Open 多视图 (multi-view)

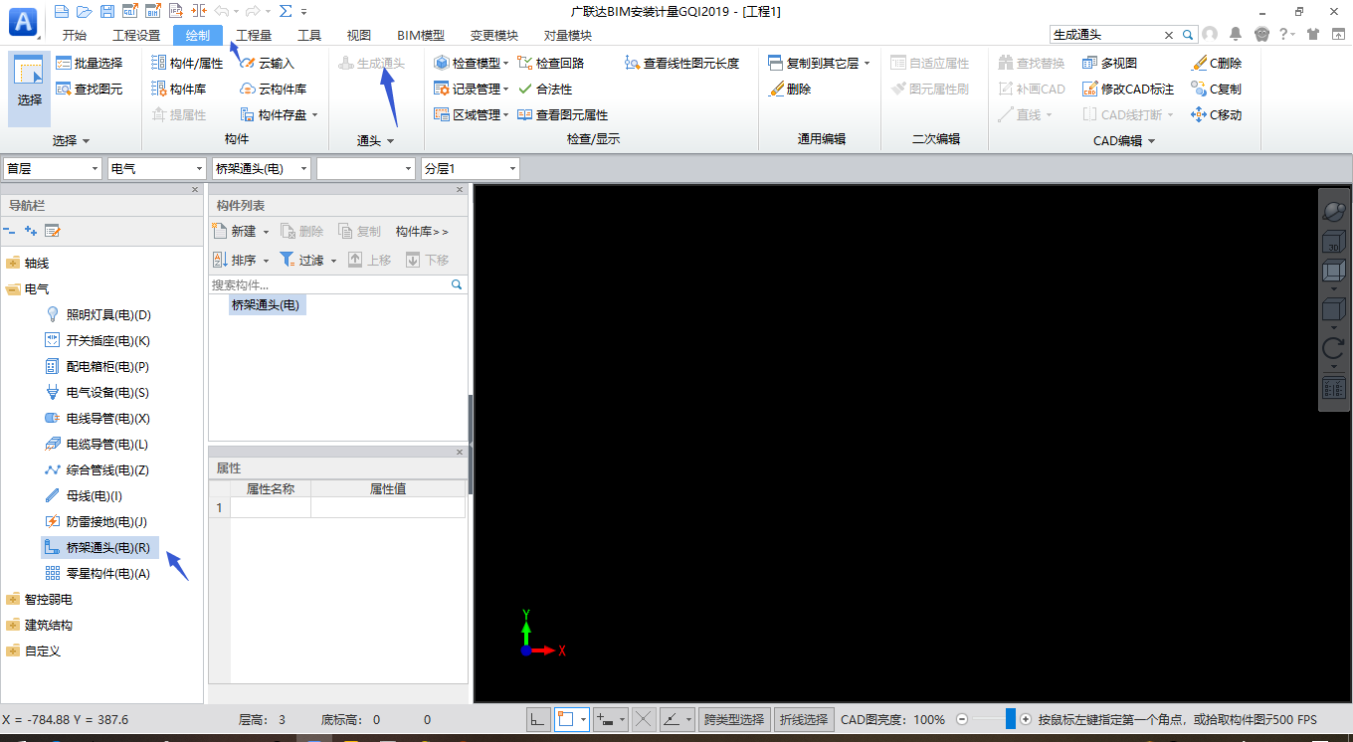1109,63
